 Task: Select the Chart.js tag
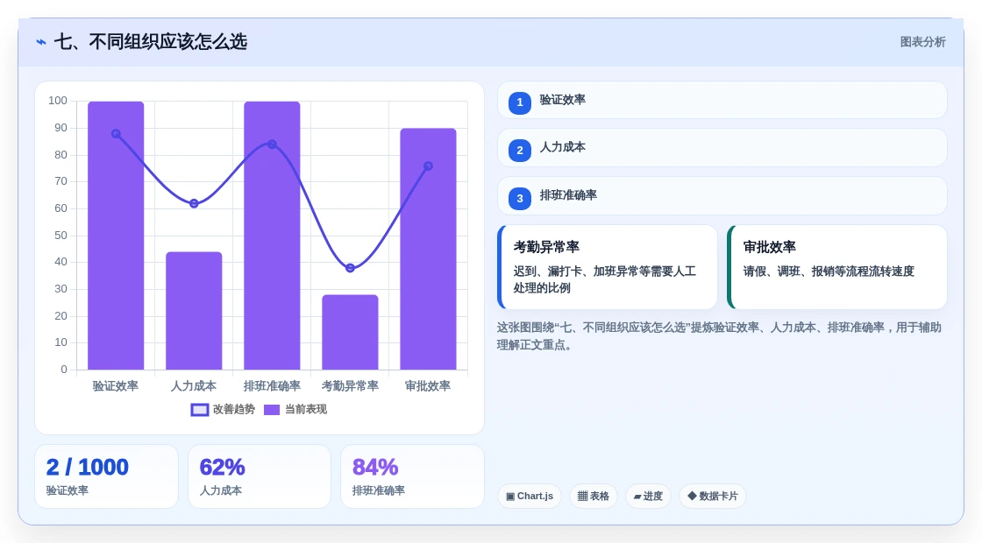pyautogui.click(x=530, y=496)
